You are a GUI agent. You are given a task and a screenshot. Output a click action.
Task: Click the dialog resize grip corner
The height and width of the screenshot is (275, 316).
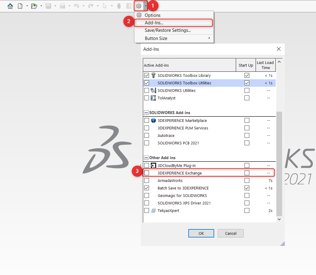point(283,244)
